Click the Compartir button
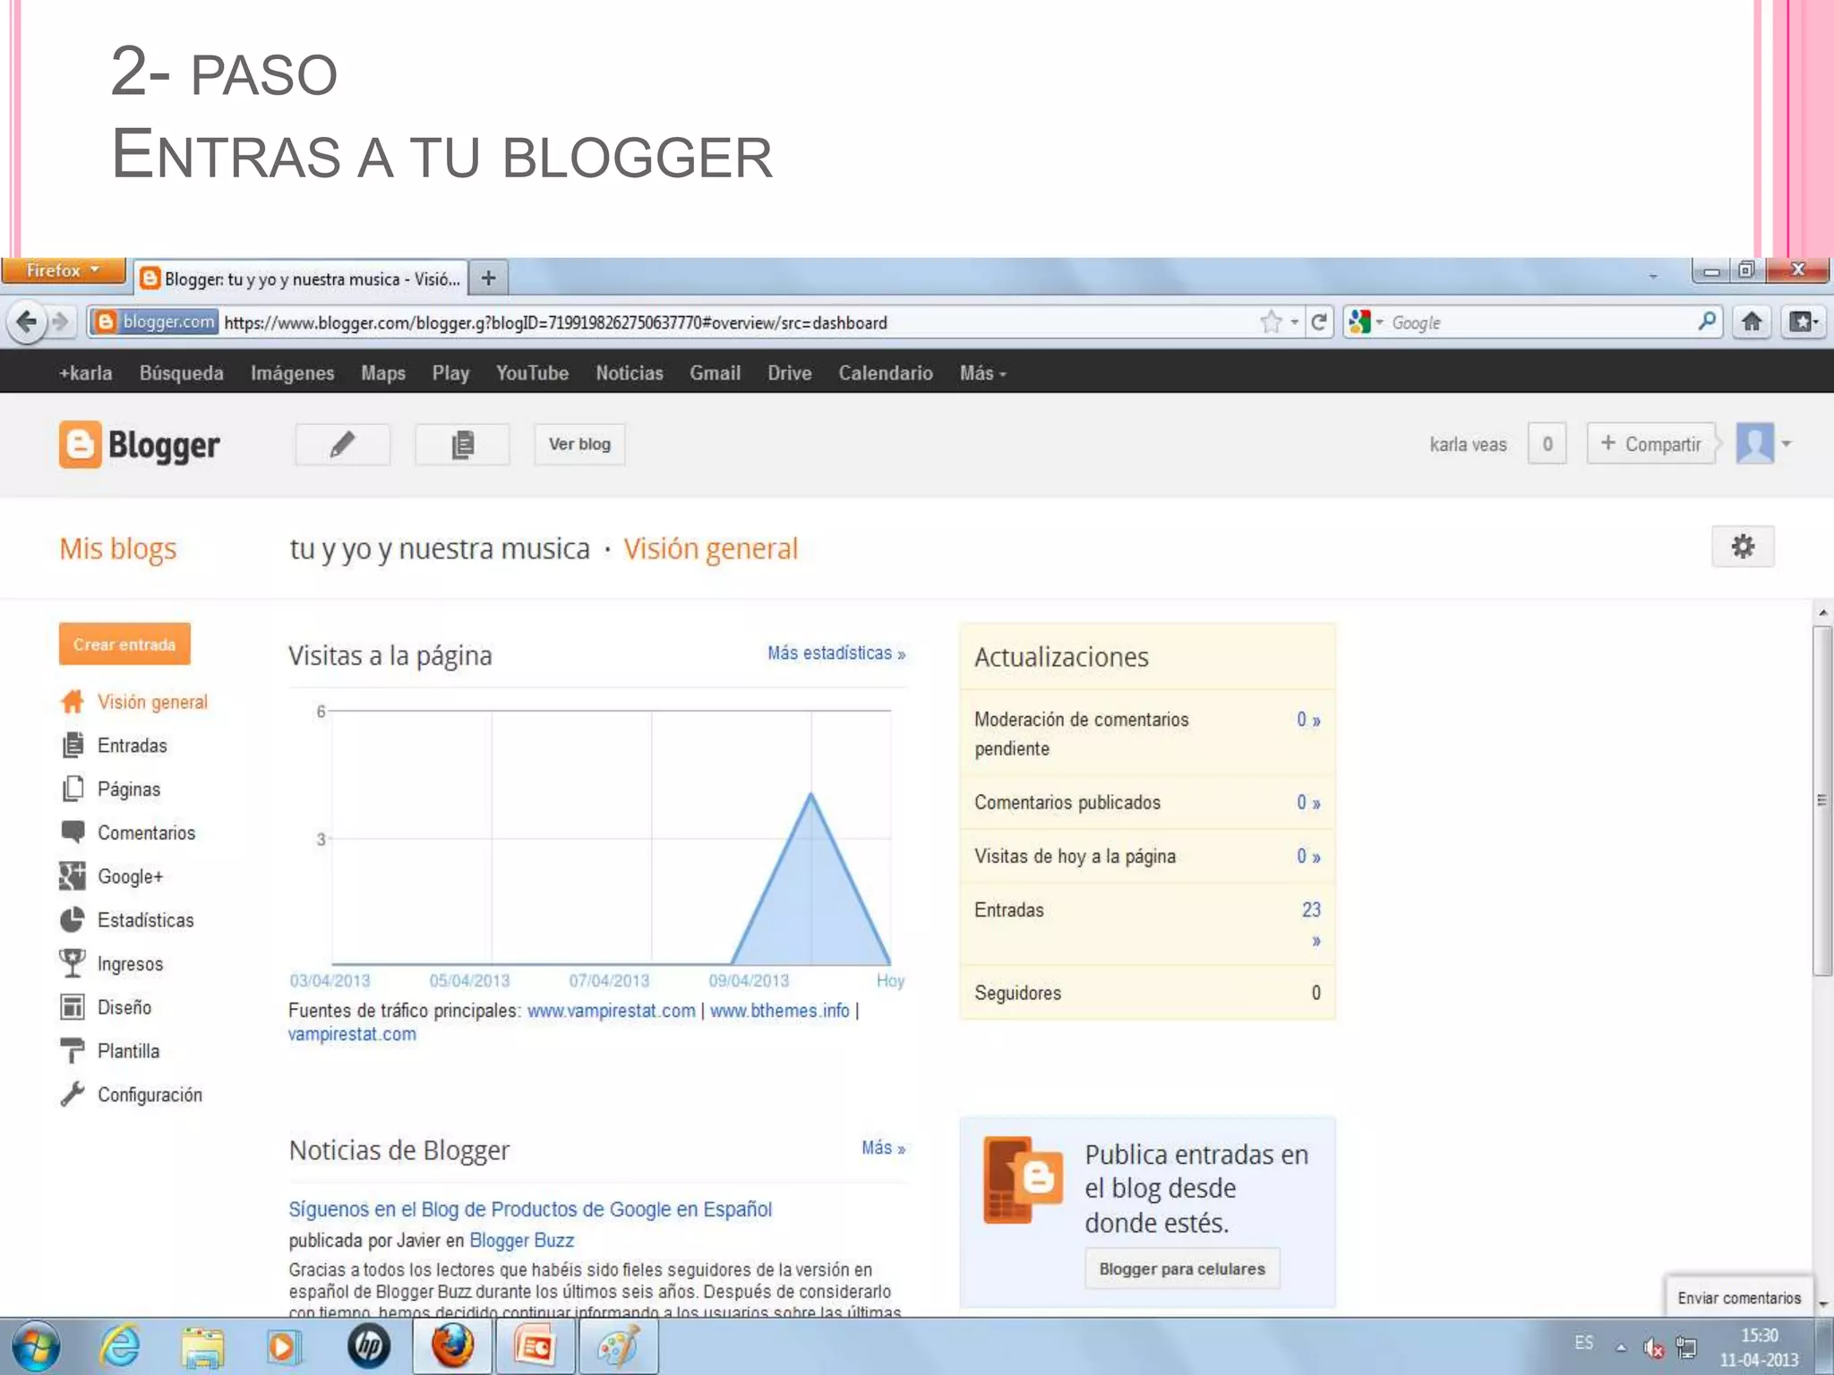 tap(1650, 444)
